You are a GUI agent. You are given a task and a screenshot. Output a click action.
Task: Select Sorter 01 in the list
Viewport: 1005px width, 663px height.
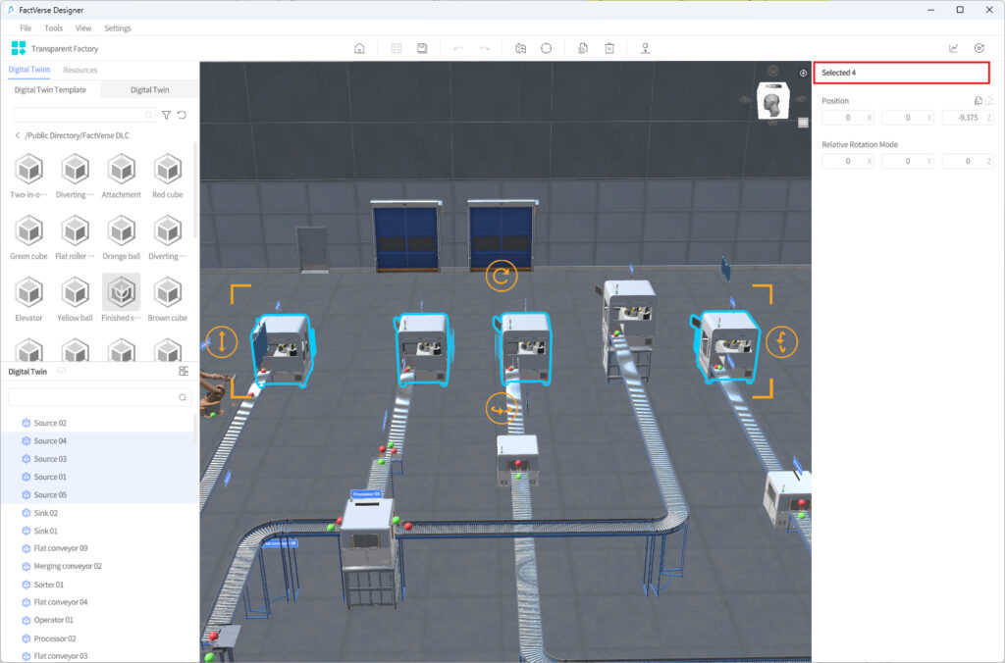[x=99, y=585]
